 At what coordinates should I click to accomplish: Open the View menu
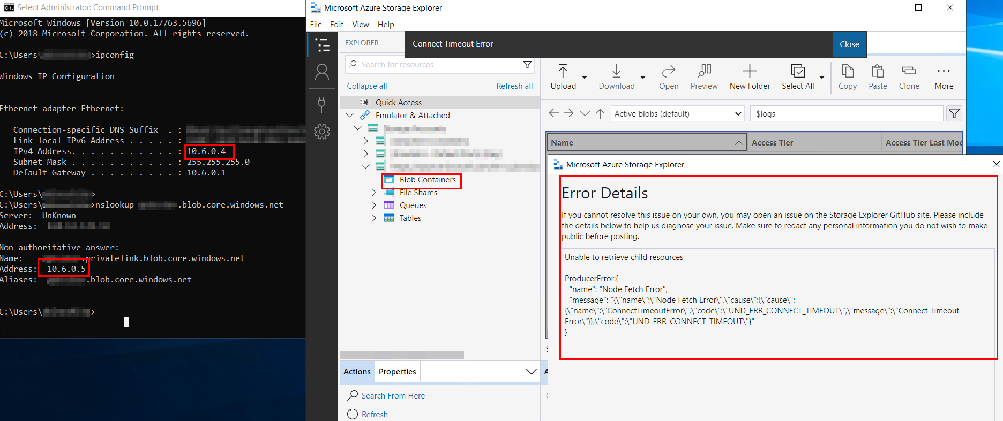(361, 25)
